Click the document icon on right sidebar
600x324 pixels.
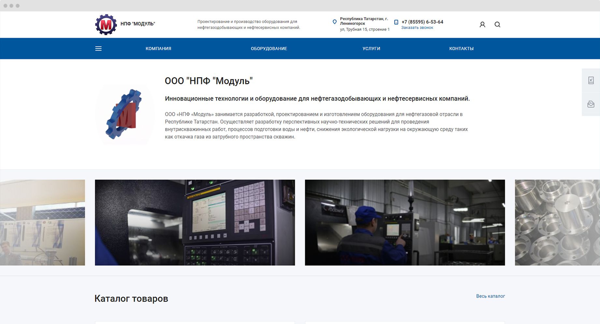coord(591,80)
